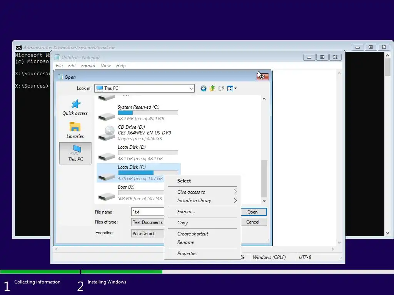The width and height of the screenshot is (394, 295).
Task: Click "0 bytes free of 4.56 GB" text
Action: click(140, 138)
